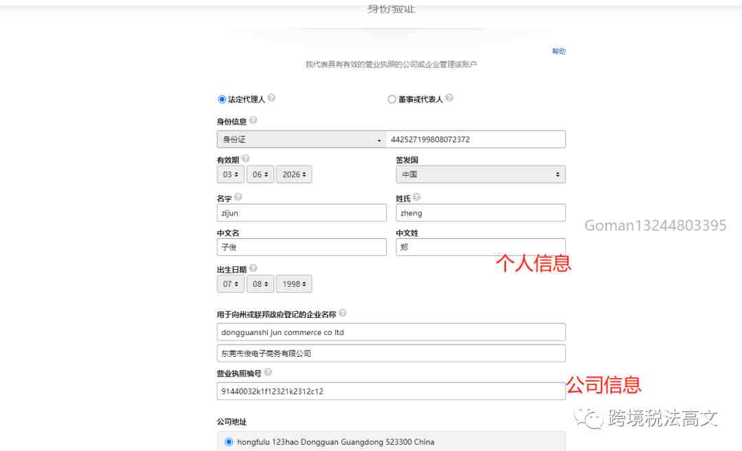
Task: Click the company name field dongguanshi jun commerce
Action: point(392,332)
